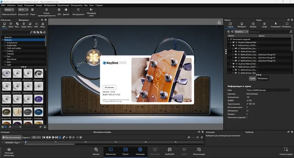Toggle the camera lock icon in viewport

click(x=219, y=22)
